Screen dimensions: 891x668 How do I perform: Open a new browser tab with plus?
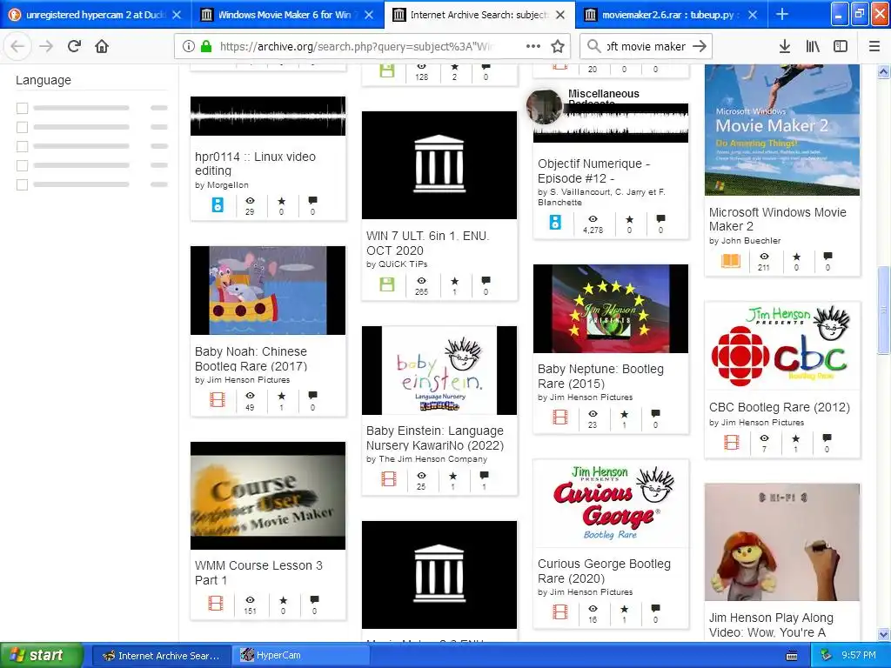tap(782, 14)
